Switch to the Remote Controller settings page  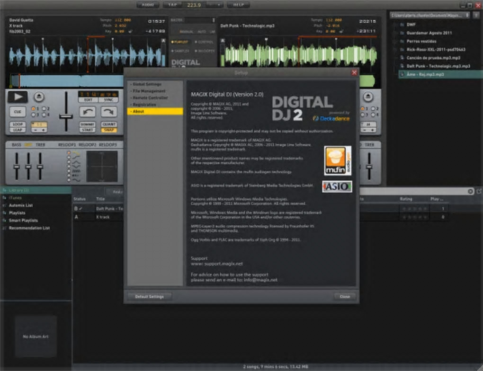[x=150, y=97]
